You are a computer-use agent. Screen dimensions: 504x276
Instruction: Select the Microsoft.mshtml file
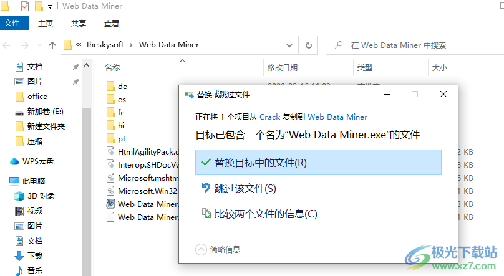143,178
